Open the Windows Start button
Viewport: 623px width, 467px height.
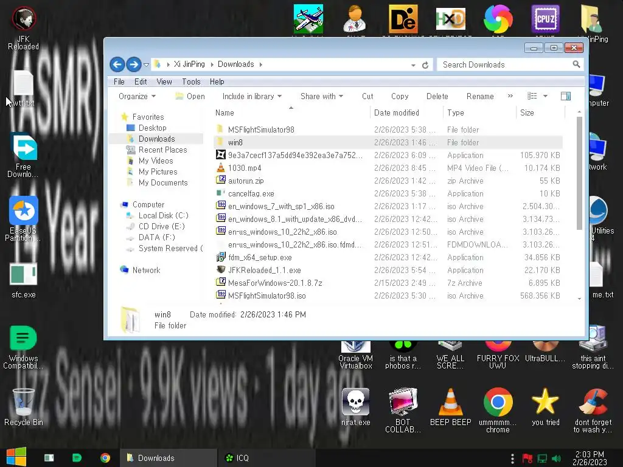pyautogui.click(x=16, y=457)
